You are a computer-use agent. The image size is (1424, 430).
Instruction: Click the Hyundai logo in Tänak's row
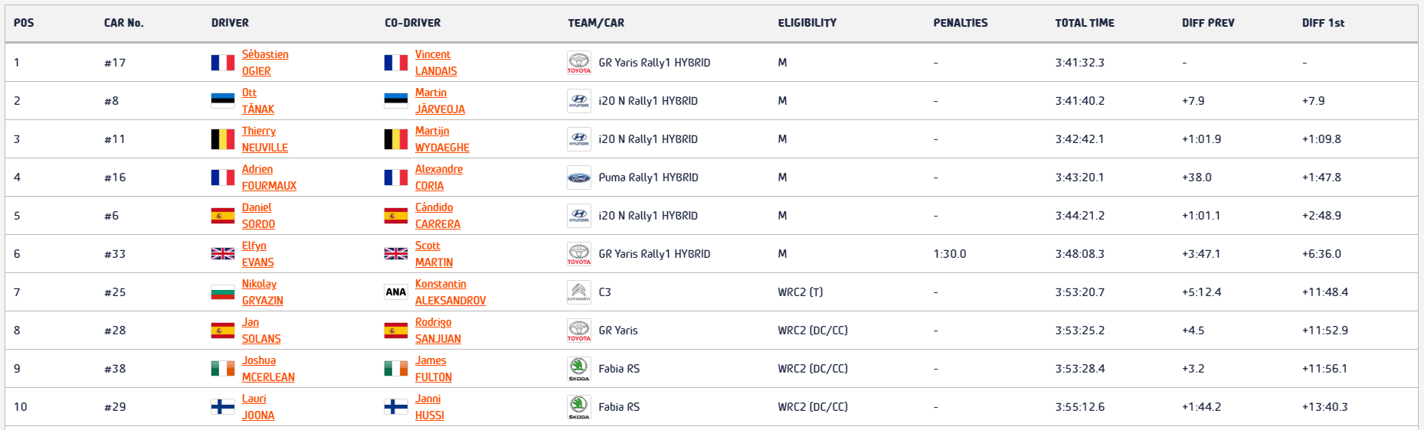pos(578,101)
